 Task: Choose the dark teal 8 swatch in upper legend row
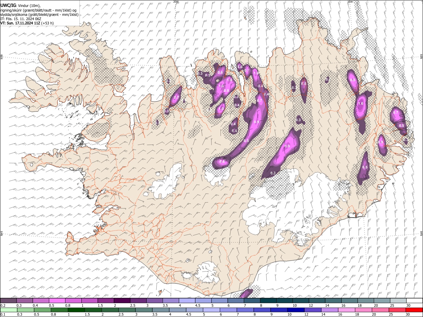pyautogui.click(x=268, y=300)
